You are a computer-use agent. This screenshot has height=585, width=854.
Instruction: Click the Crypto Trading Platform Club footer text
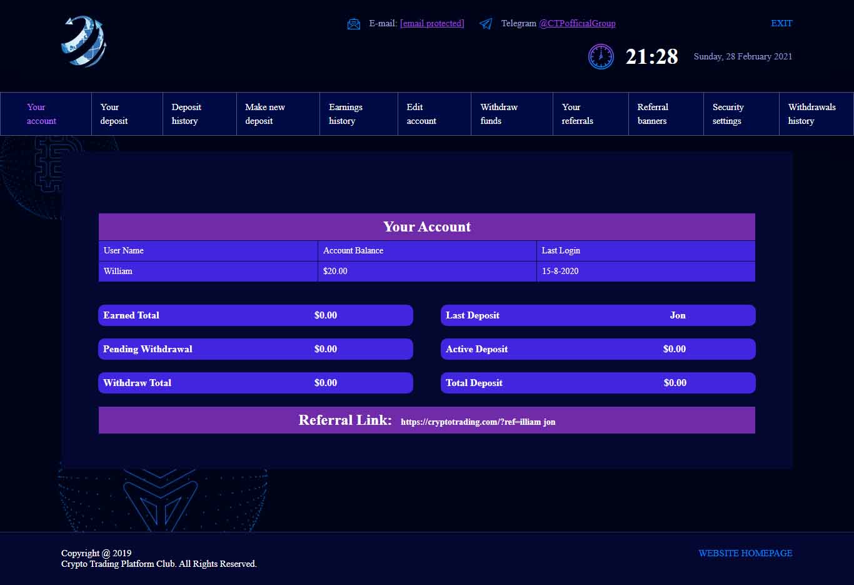pos(159,564)
